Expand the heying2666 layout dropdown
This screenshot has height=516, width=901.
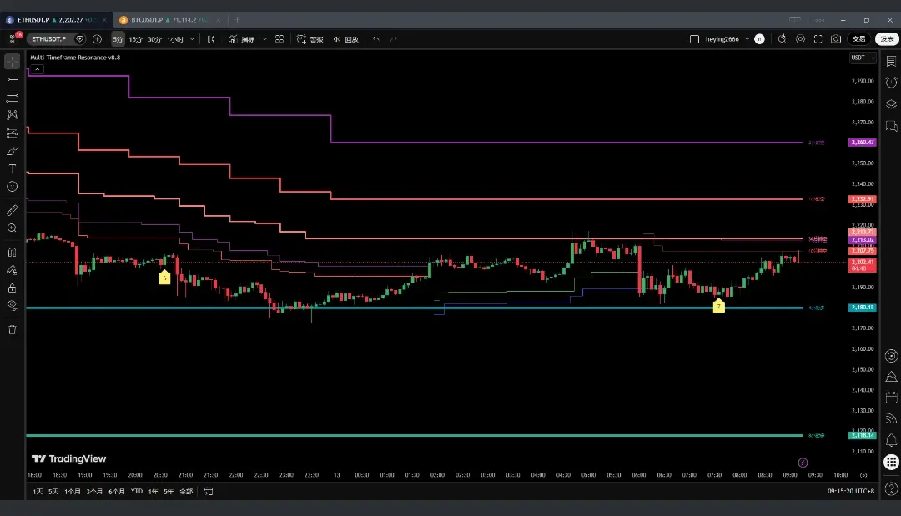[x=747, y=39]
